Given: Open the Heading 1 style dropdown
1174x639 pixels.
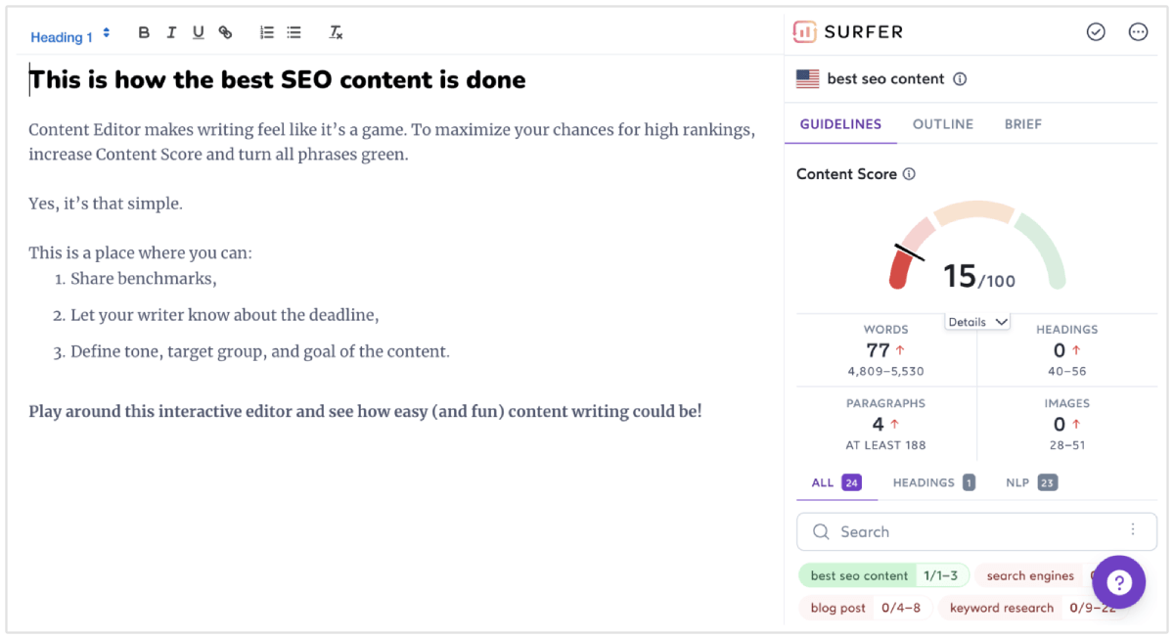Looking at the screenshot, I should click(69, 36).
